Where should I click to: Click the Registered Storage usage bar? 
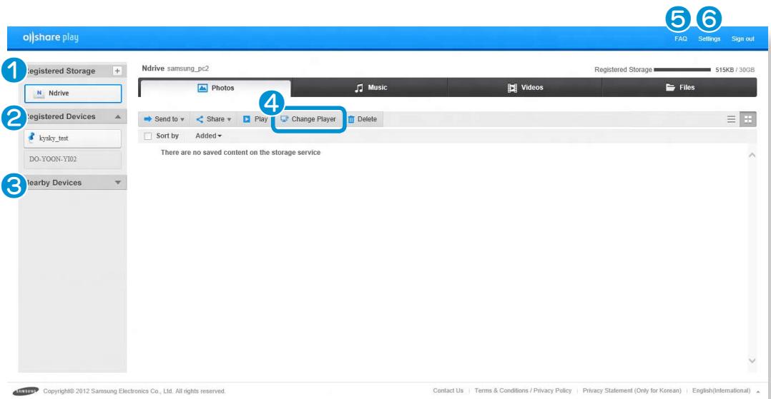point(682,70)
